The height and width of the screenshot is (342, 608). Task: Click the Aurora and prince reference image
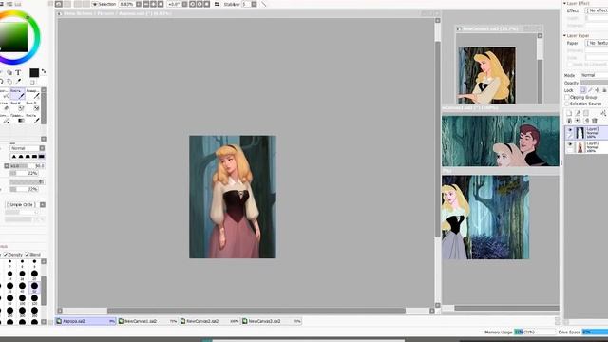[x=501, y=141]
